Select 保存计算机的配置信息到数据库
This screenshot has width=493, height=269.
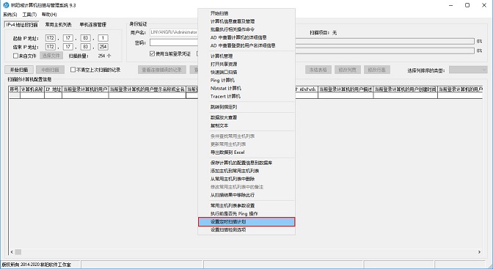246,163
